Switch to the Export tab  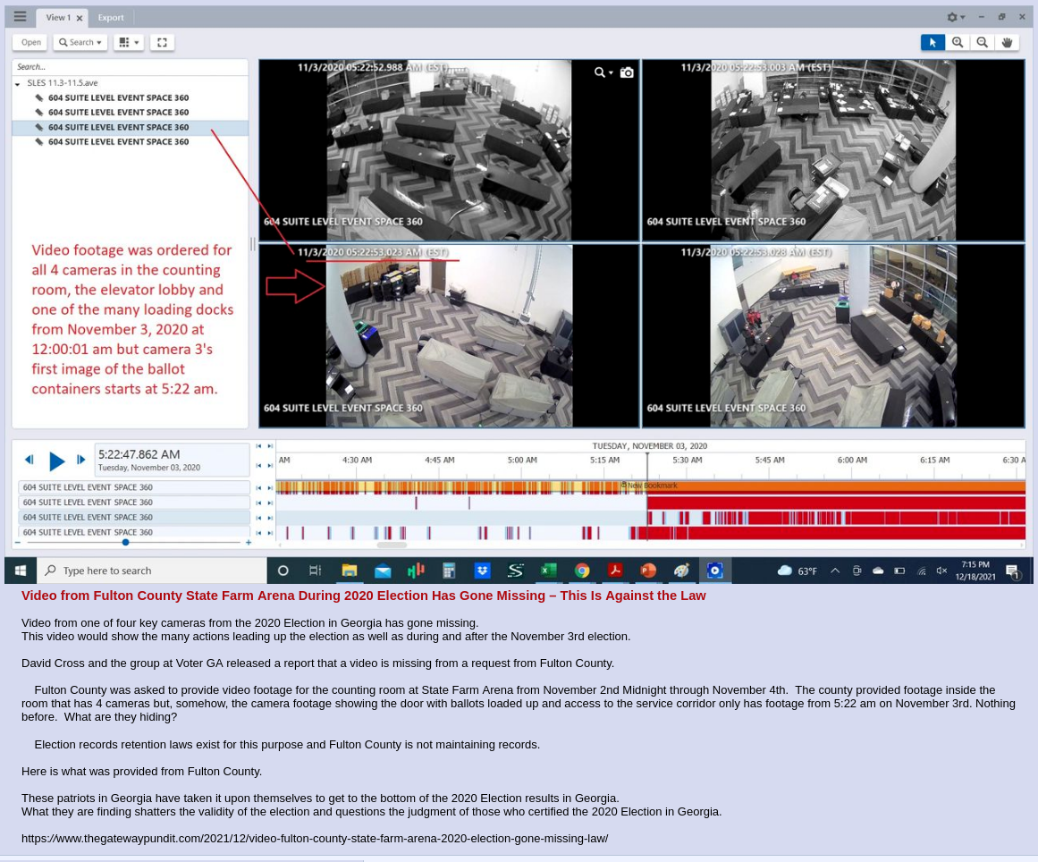[111, 17]
